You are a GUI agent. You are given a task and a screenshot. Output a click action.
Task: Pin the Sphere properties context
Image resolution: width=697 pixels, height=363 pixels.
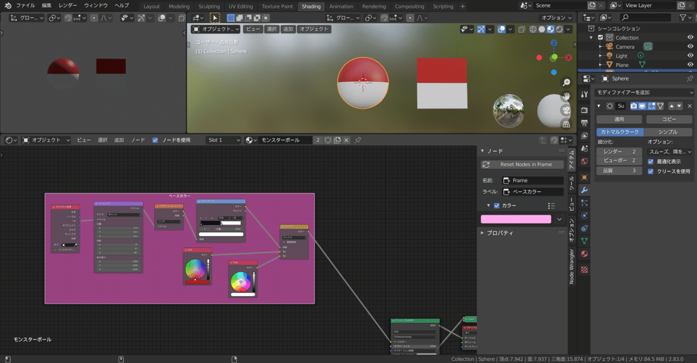tap(690, 78)
